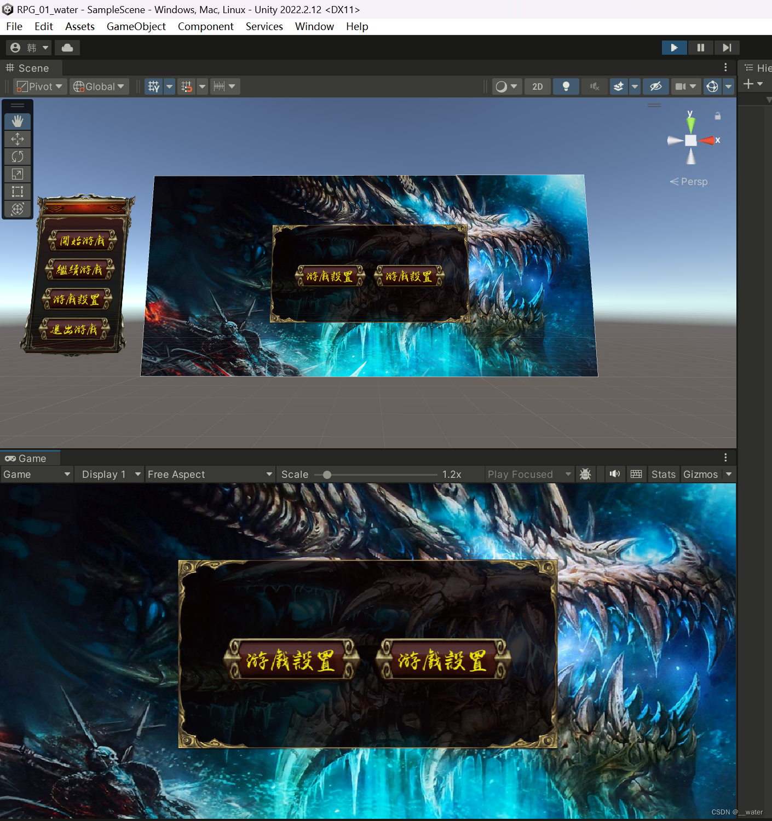Screen dimensions: 772x821
Task: Open the Game tab
Action: pos(30,458)
